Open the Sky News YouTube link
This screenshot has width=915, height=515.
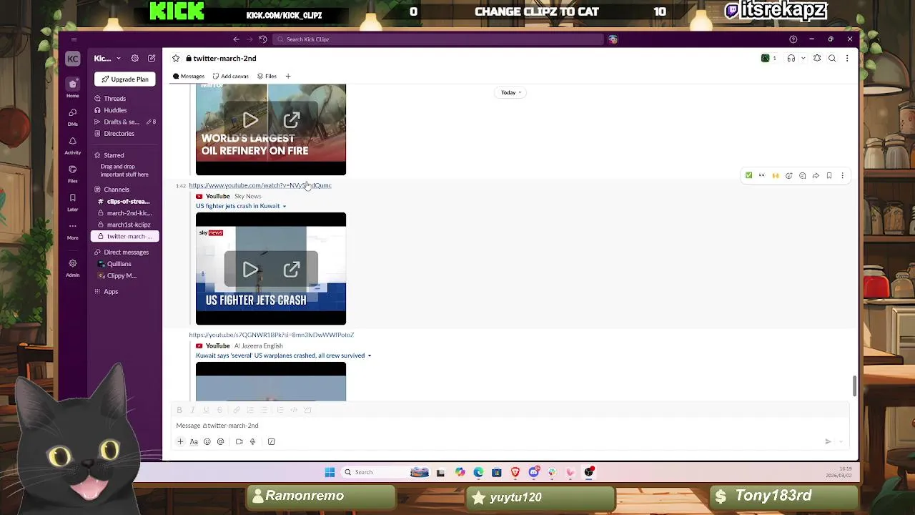click(x=260, y=185)
